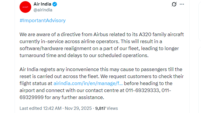Click the Air India display name
The width and height of the screenshot is (201, 113).
[42, 4]
